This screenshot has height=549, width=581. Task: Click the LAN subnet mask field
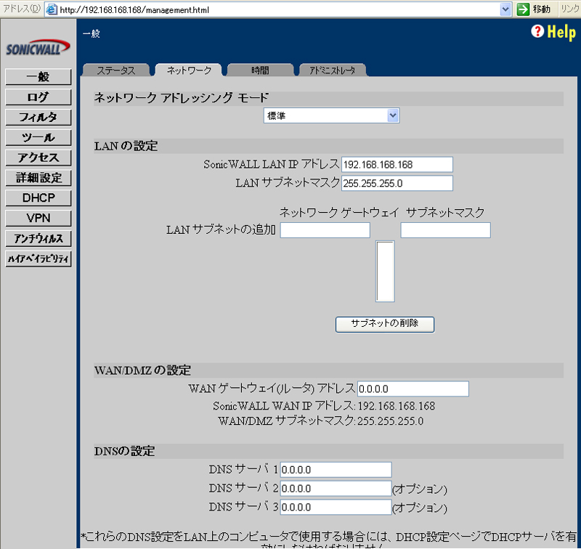tap(397, 183)
